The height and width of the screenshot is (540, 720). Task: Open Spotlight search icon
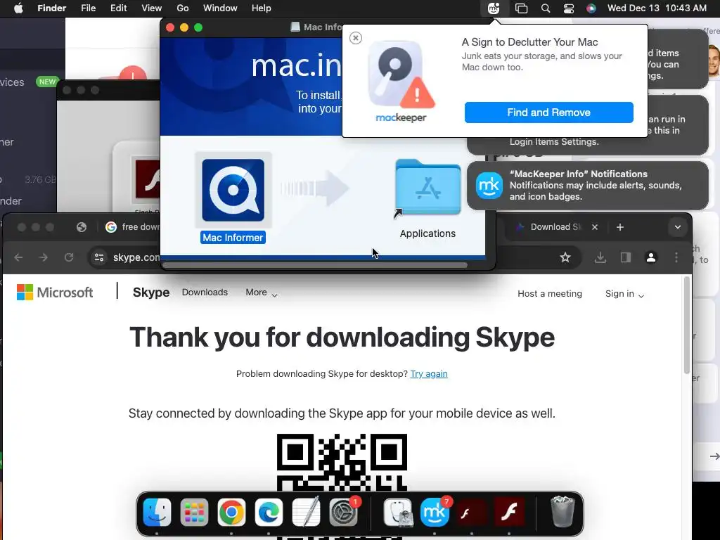tap(546, 8)
